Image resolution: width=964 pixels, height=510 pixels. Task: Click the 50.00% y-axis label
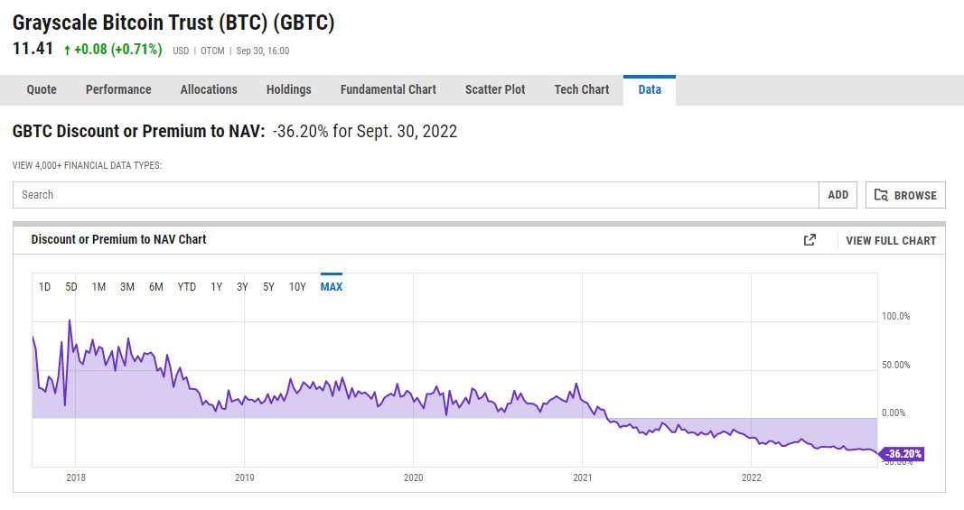[895, 365]
